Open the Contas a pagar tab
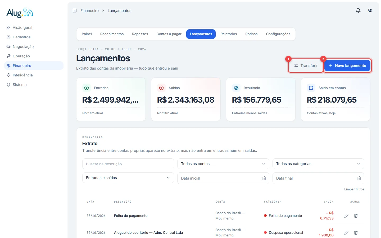The height and width of the screenshot is (238, 381). [169, 34]
